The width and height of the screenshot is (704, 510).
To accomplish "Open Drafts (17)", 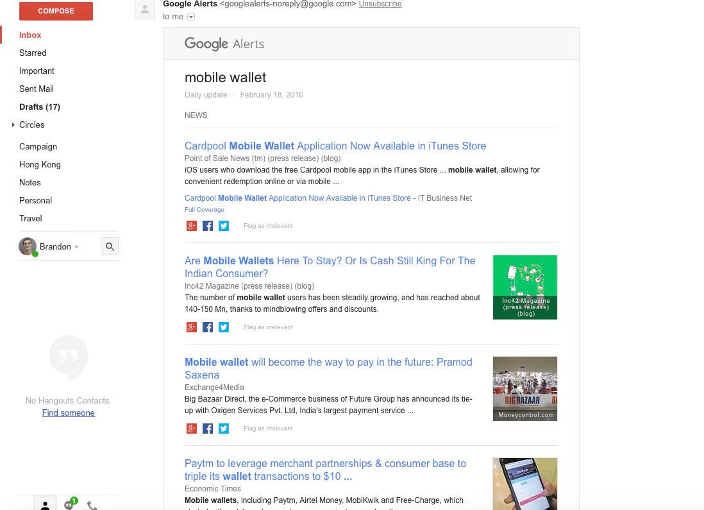I will point(40,107).
